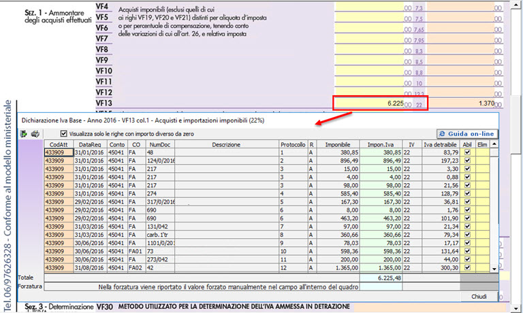This screenshot has width=523, height=313.
Task: Toggle Abil checkbox for protocol 1 row
Action: point(467,152)
